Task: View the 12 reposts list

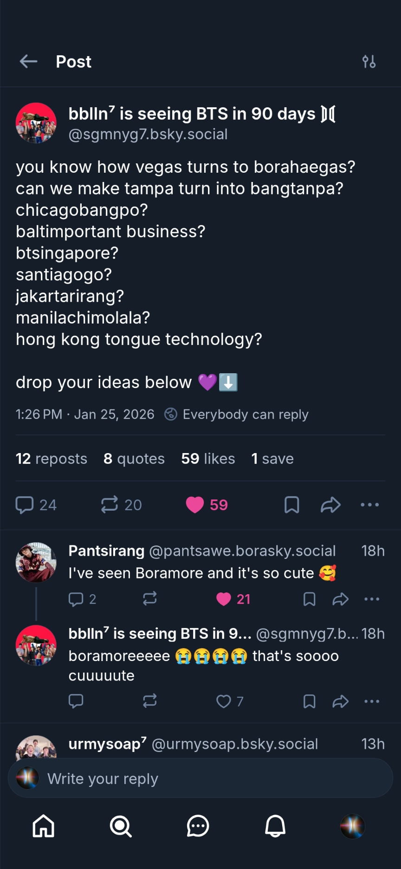Action: tap(52, 459)
